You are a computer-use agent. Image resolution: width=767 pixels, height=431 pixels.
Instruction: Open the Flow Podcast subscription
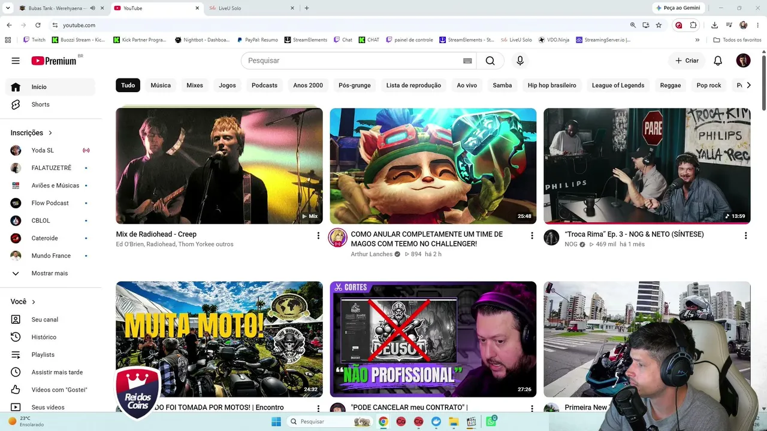click(50, 203)
